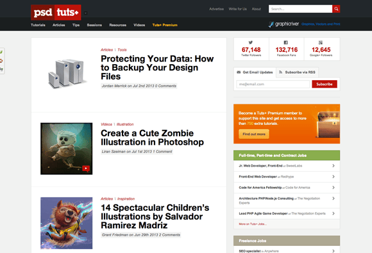Expand chevron for SEO specialist job
Image resolution: width=372 pixels, height=253 pixels.
[334, 251]
